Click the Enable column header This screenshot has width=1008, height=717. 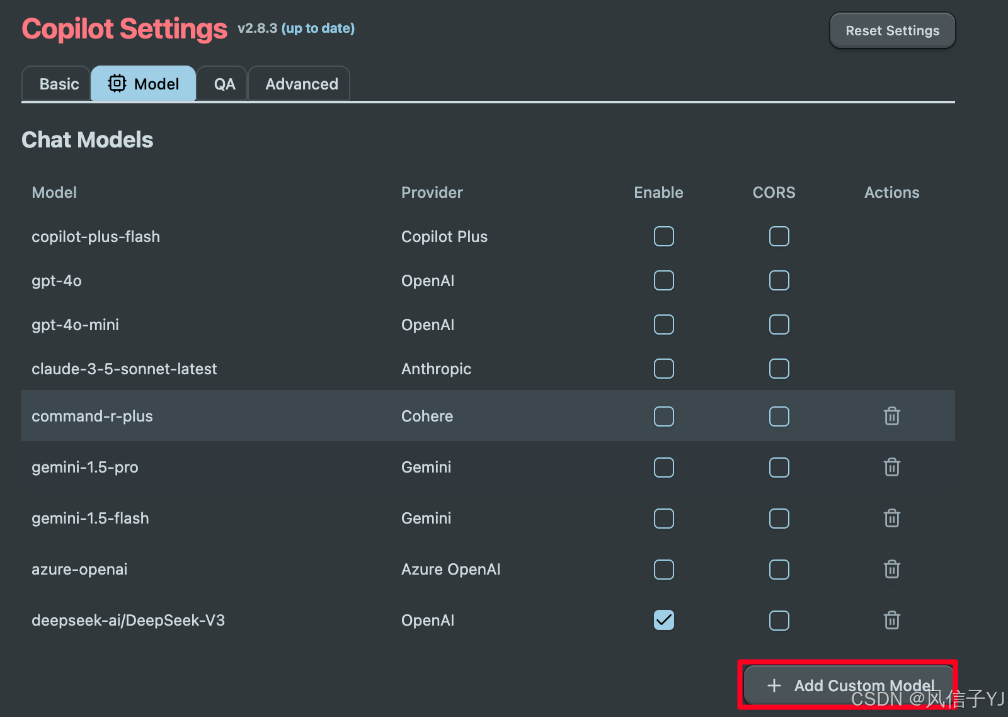coord(658,193)
